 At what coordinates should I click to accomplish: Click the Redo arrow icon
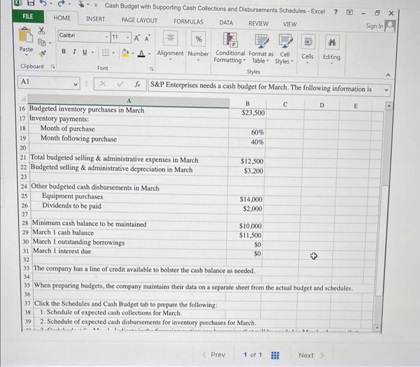(61, 4)
